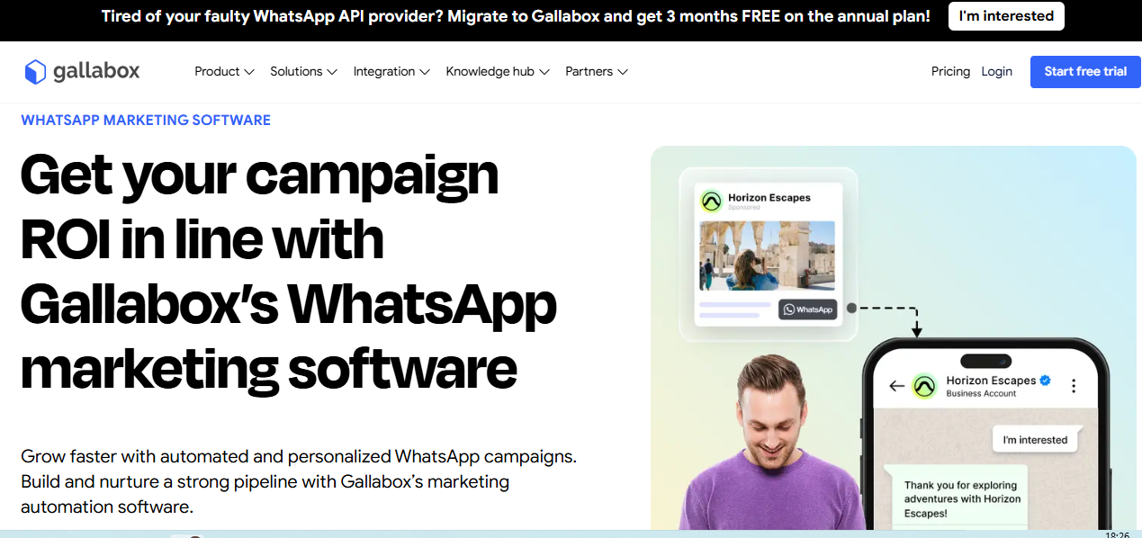Expand the Product dropdown menu

225,71
